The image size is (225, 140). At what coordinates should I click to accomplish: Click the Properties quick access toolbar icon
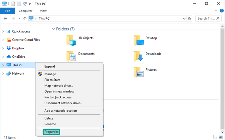click(x=13, y=4)
